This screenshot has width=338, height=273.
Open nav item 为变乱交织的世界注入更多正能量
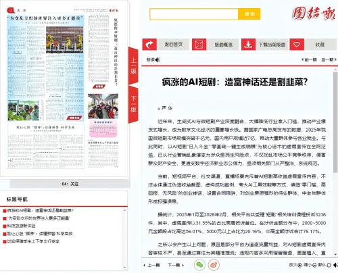coord(39,218)
